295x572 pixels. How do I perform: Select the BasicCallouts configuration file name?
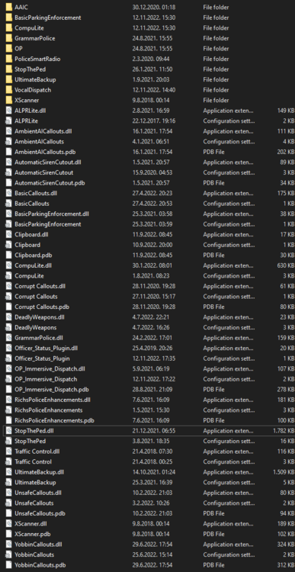(x=32, y=204)
